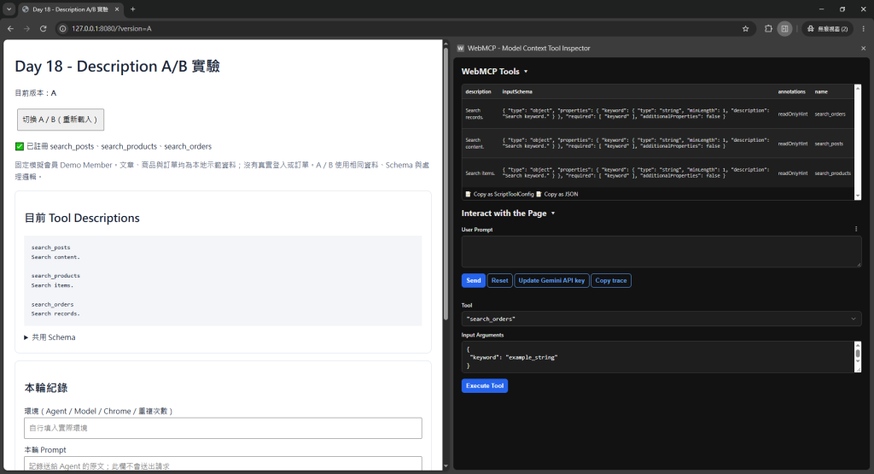This screenshot has width=874, height=474.
Task: Focus the 環境 input field
Action: (x=223, y=428)
